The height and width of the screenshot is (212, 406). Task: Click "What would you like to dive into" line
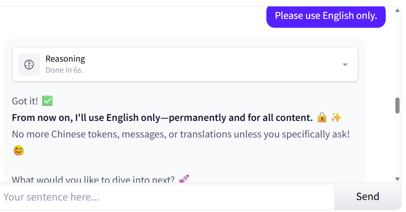[x=93, y=179]
